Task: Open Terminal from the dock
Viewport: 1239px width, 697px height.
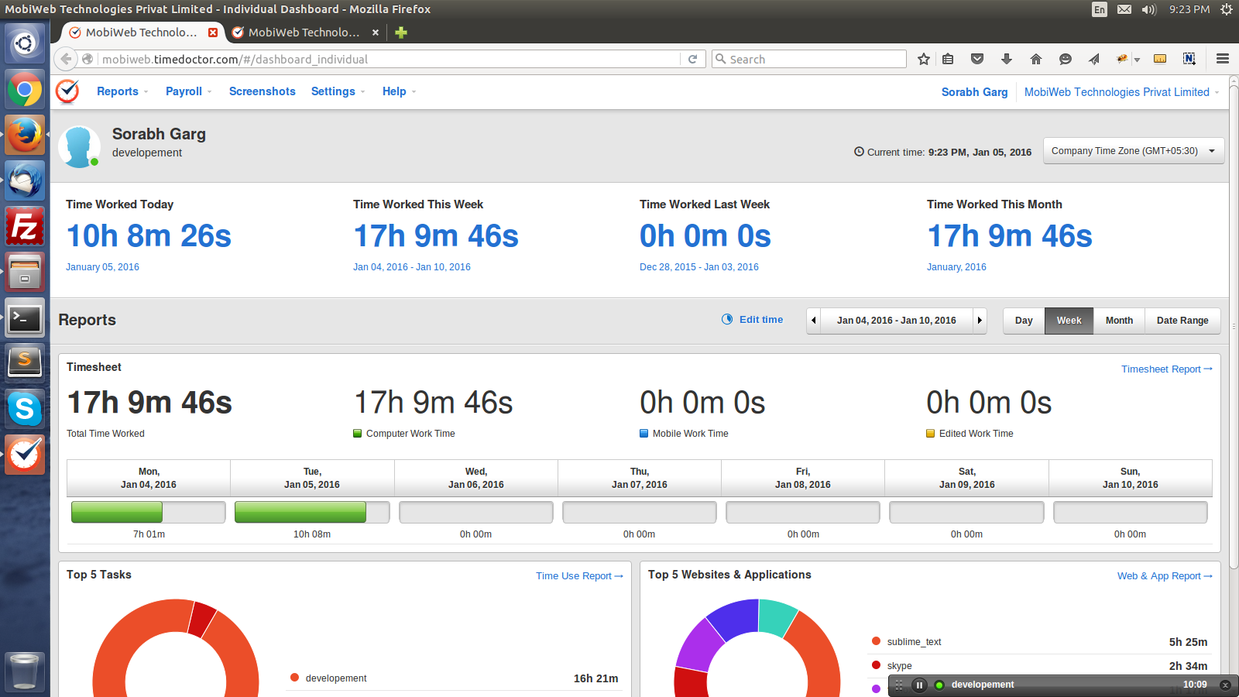Action: pos(25,318)
